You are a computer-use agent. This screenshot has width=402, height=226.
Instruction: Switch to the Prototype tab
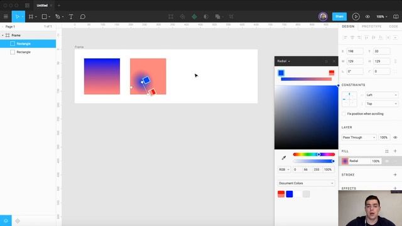tap(371, 26)
